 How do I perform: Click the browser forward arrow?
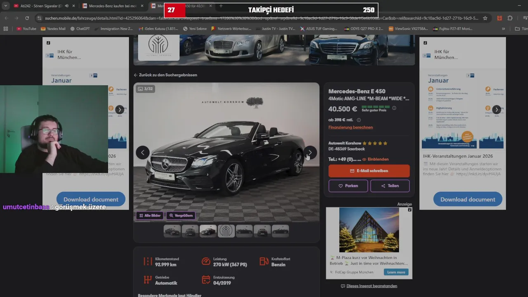pos(16,18)
